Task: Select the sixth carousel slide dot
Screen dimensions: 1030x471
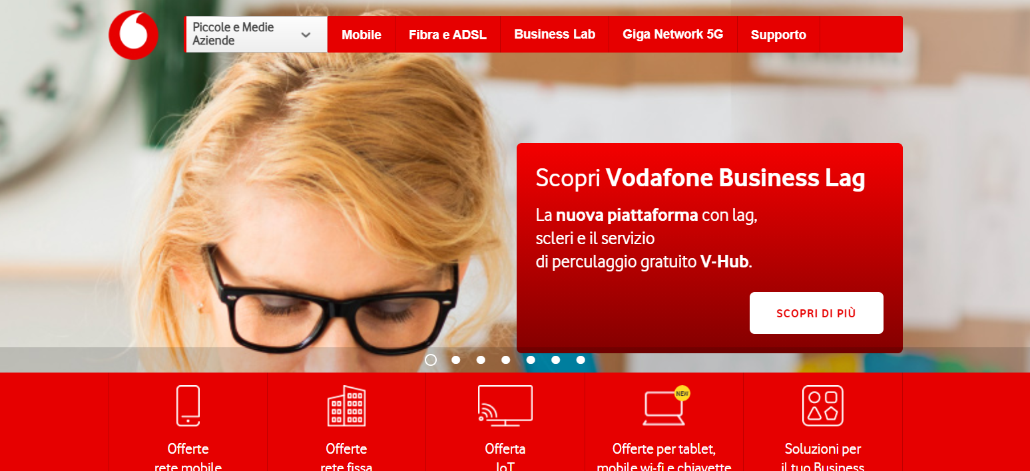Action: (556, 360)
